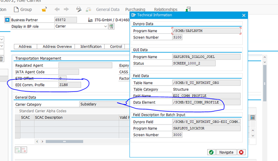This screenshot has height=161, width=278.
Task: Click the person-document icon after Relationships
Action: (x=188, y=9)
